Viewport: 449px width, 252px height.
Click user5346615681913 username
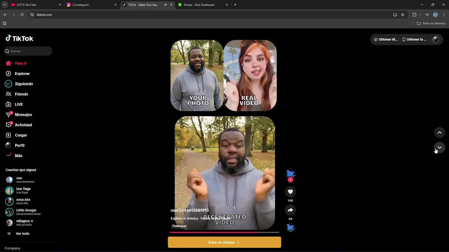click(189, 210)
